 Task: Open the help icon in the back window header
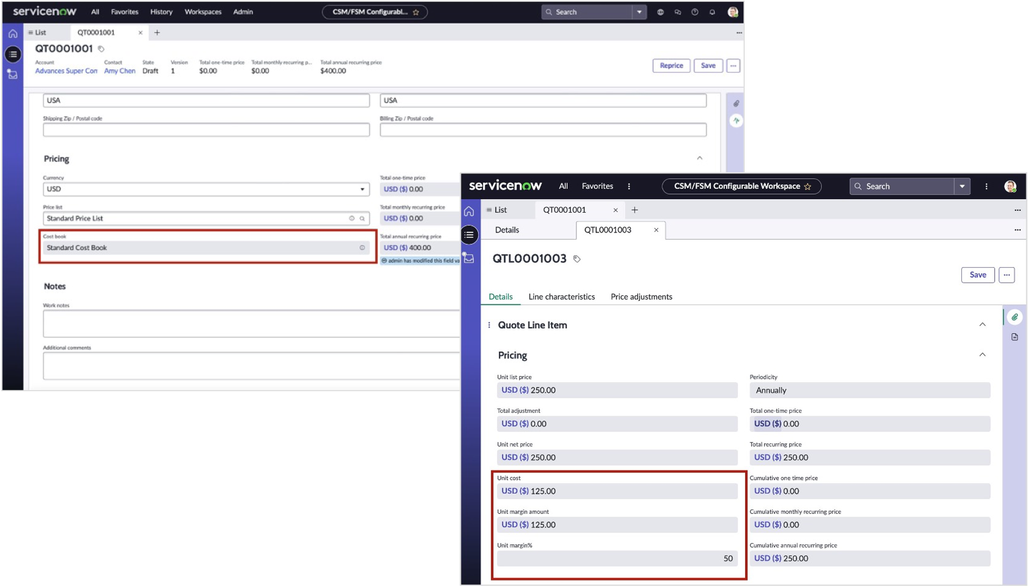695,12
